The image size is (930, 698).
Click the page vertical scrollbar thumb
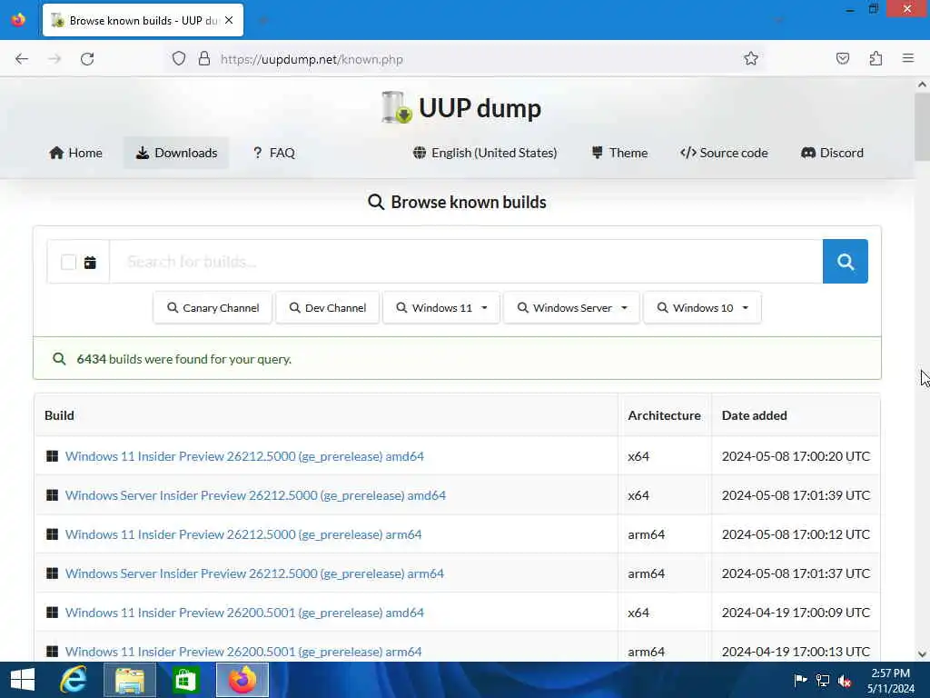click(922, 126)
